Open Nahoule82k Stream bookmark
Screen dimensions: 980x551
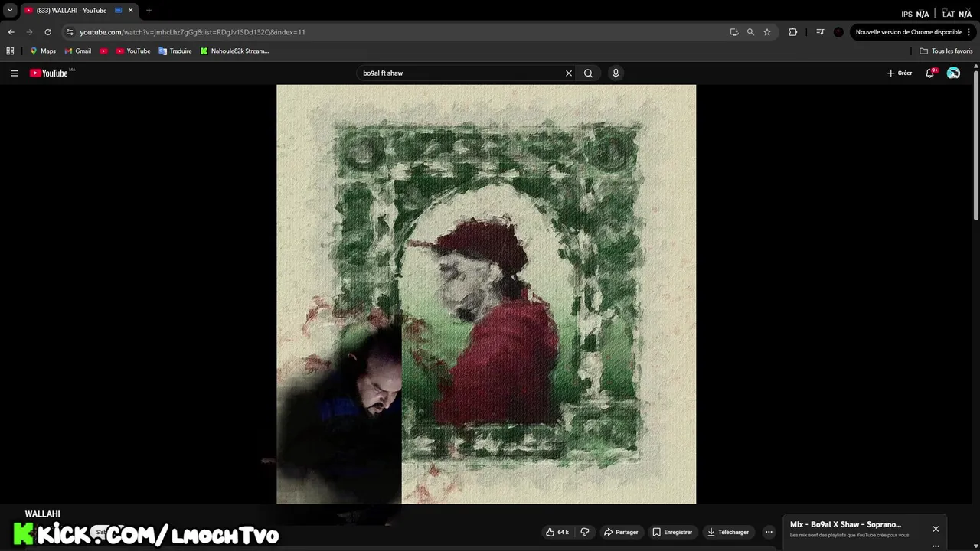(x=234, y=51)
